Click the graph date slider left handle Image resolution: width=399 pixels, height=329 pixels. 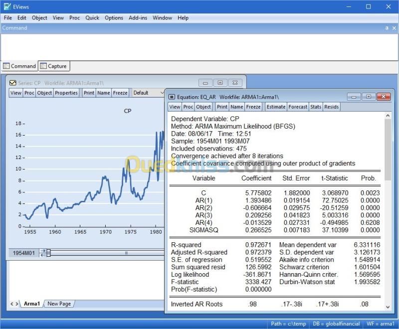pyautogui.click(x=48, y=253)
